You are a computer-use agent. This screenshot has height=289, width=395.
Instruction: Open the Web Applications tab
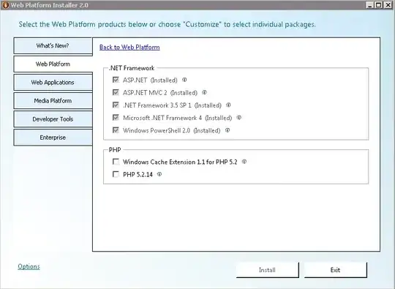click(x=53, y=83)
